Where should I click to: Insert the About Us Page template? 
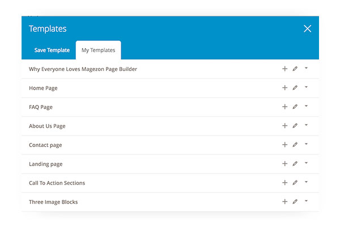284,126
